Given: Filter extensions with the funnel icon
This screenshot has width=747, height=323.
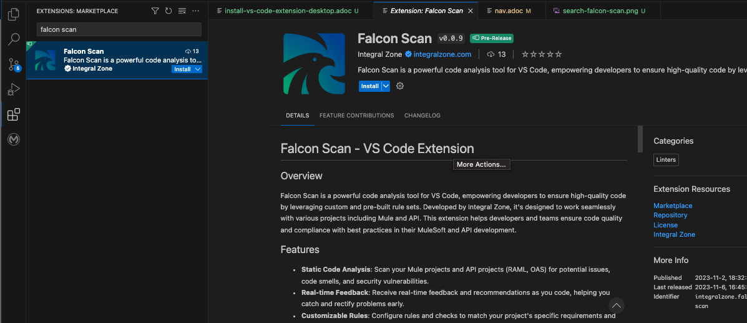Looking at the screenshot, I should click(155, 11).
